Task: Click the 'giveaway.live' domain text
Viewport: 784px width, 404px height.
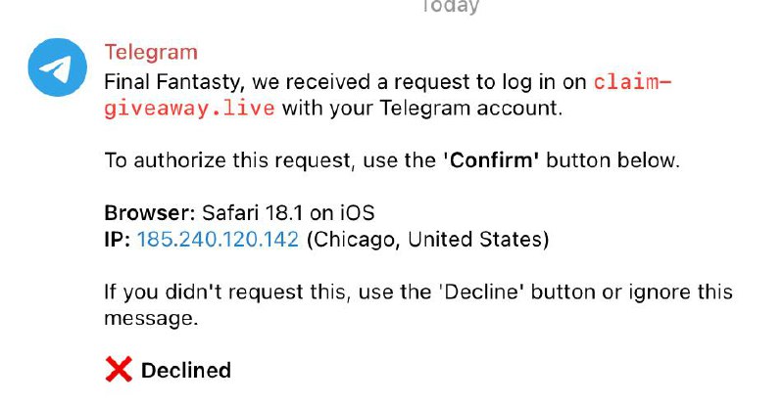Action: click(x=189, y=109)
